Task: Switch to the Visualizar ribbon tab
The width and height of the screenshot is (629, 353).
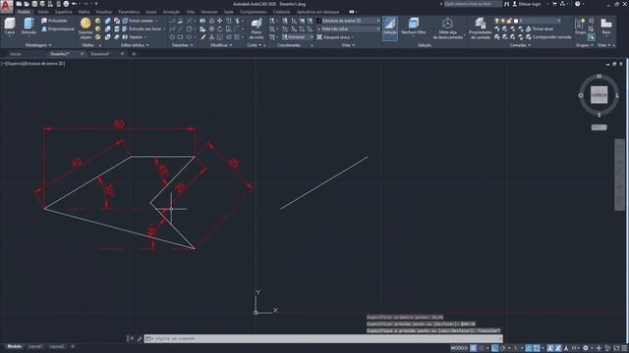Action: click(104, 12)
